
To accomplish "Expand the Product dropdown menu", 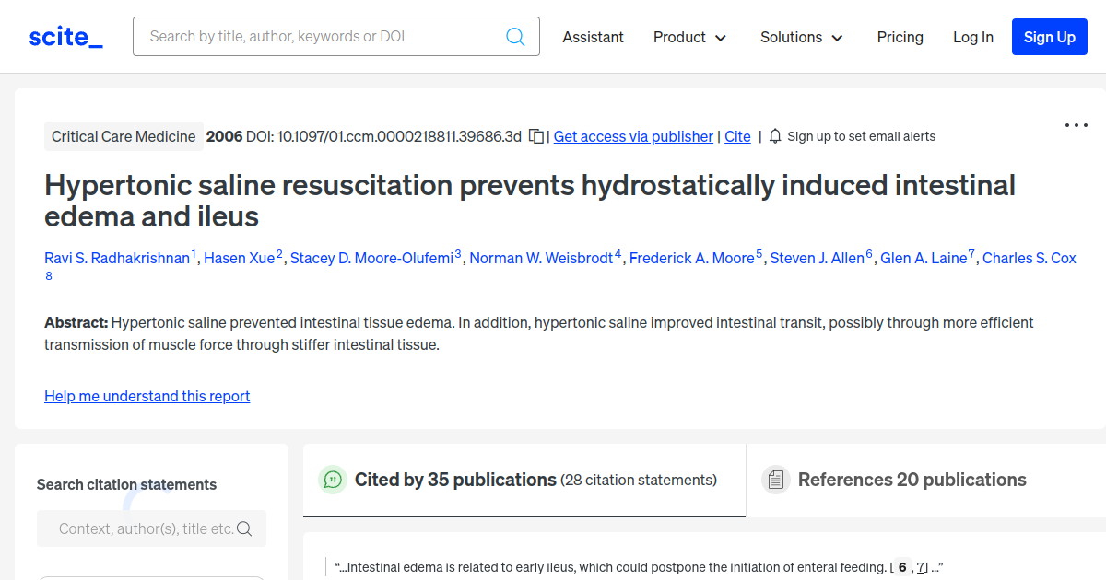I will point(689,37).
